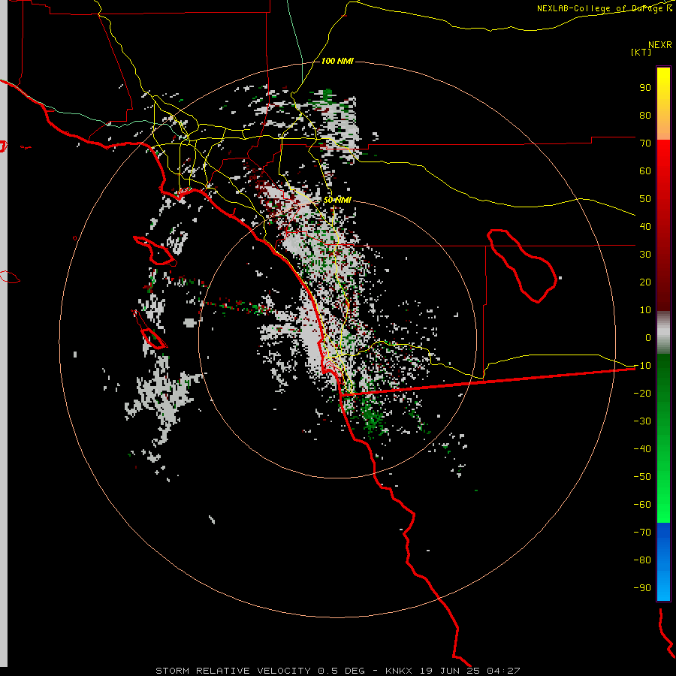The height and width of the screenshot is (676, 676).
Task: Click the positive 50 scale value
Action: 645,199
